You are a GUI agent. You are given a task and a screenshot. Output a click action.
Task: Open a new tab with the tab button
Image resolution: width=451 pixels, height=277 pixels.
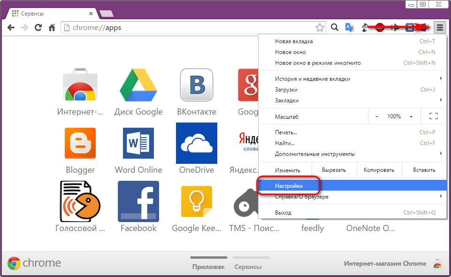coord(106,14)
